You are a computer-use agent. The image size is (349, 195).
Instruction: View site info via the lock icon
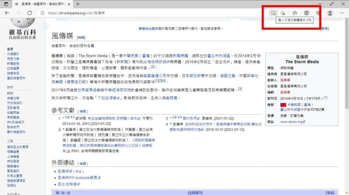[x=42, y=13]
